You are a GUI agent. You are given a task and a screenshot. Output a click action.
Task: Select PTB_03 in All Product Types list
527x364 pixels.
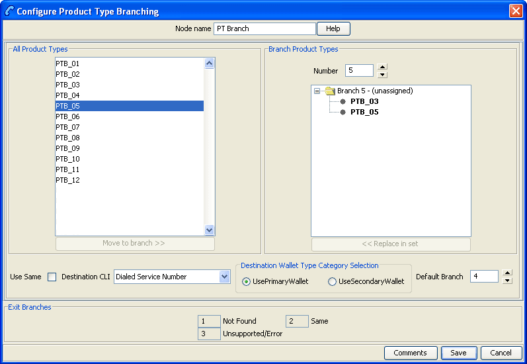coord(130,85)
